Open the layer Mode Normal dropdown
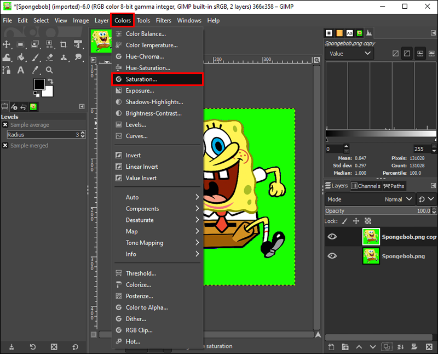Image resolution: width=438 pixels, height=354 pixels. click(370, 199)
